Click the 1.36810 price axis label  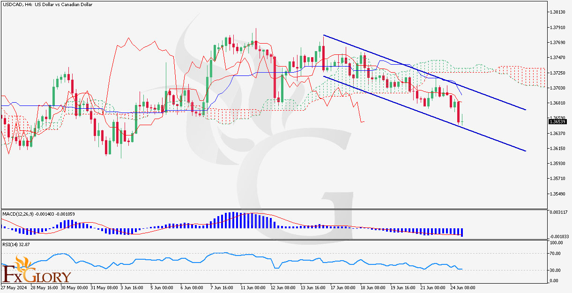(557, 103)
